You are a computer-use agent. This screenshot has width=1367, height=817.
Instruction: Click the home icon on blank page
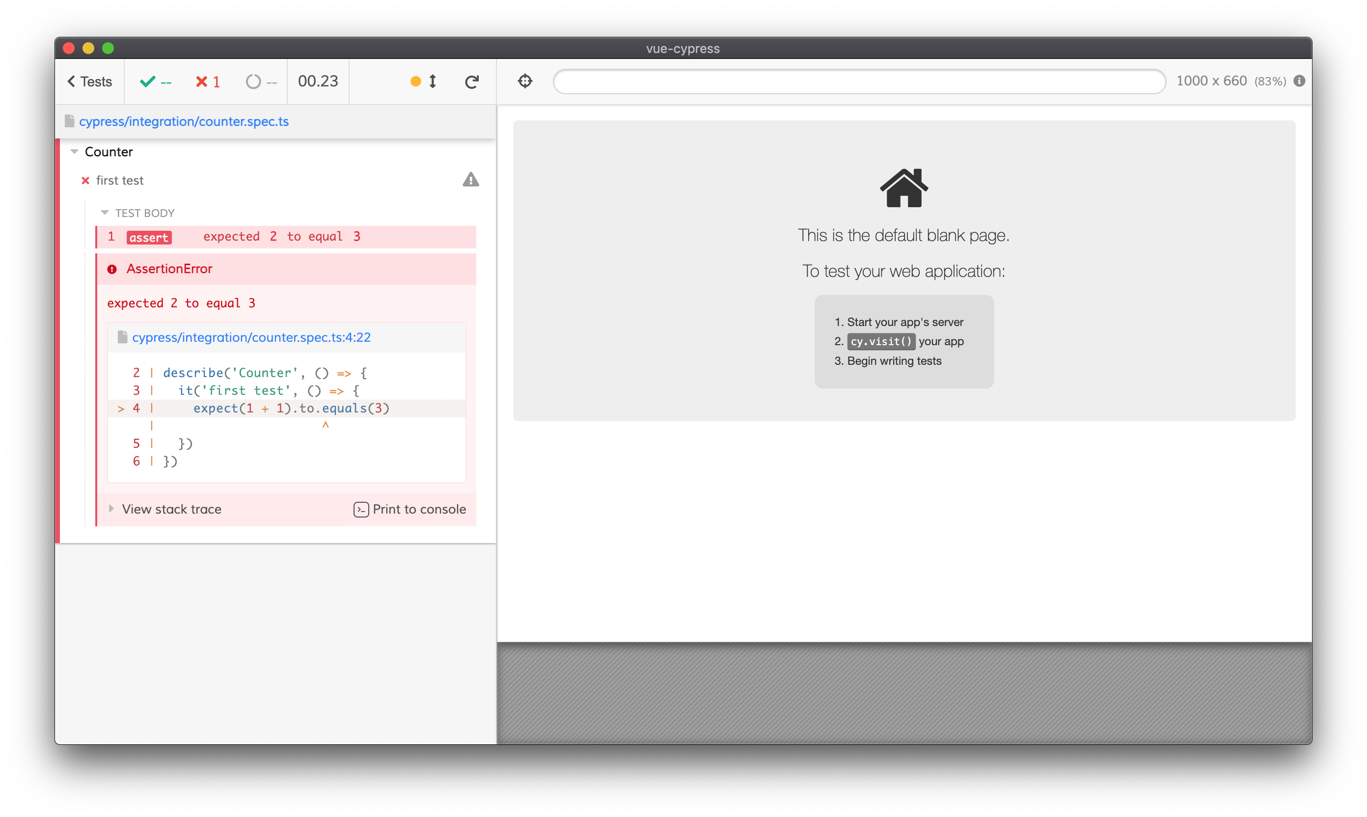[x=904, y=188]
